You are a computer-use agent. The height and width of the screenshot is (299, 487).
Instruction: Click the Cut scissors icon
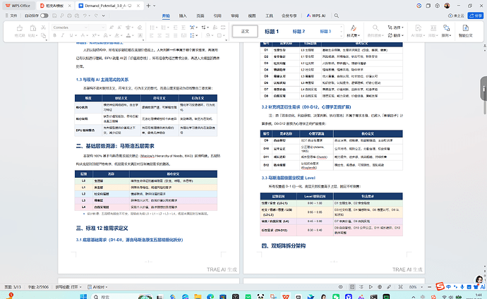tap(44, 28)
